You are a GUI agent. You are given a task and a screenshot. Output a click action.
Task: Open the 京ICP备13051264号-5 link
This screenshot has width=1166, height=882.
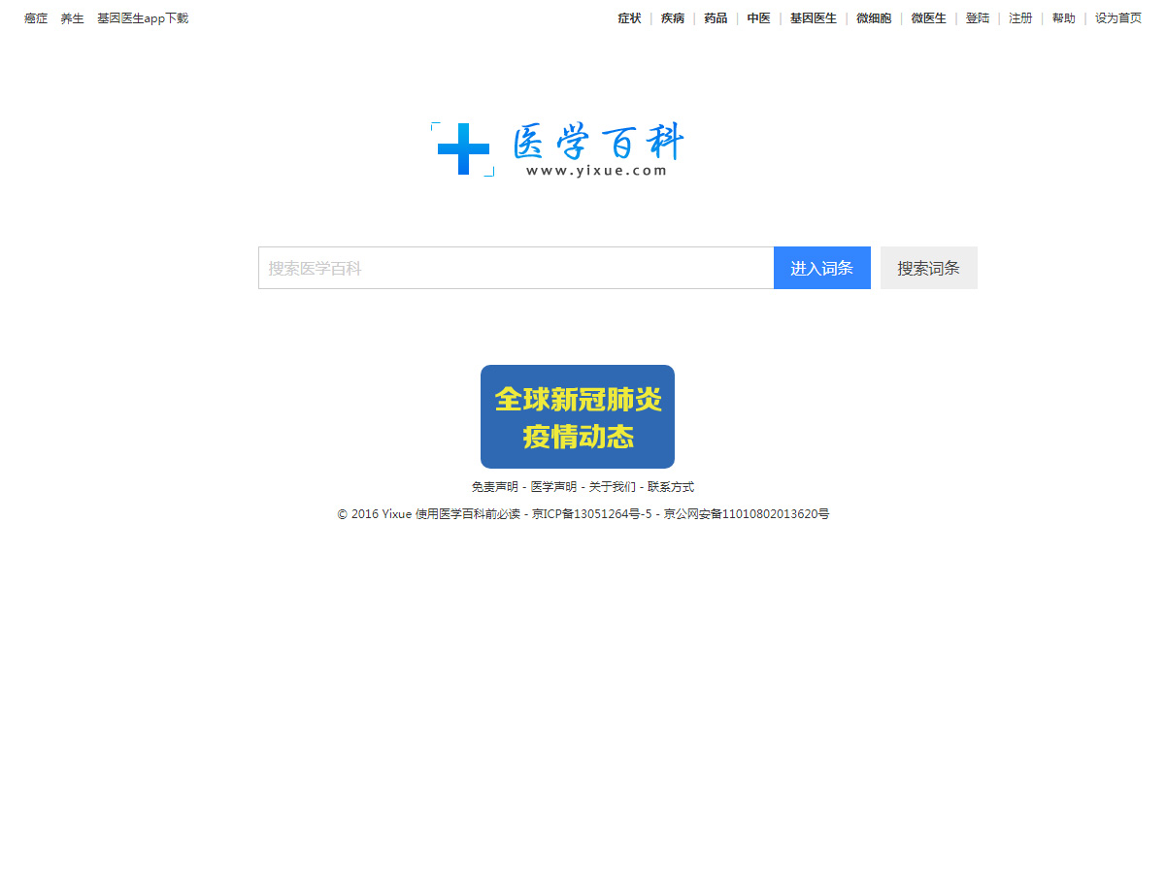pyautogui.click(x=592, y=514)
